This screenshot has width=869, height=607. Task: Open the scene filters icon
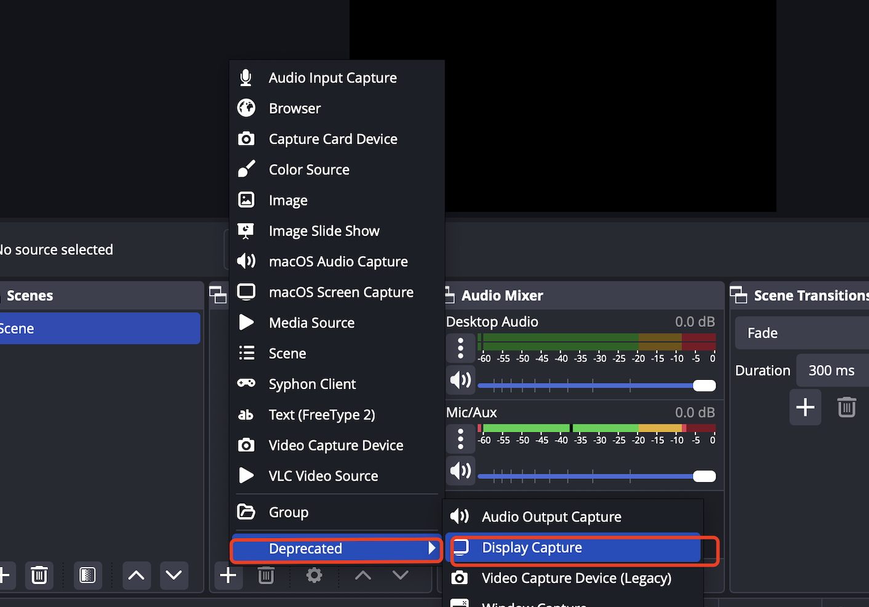pos(87,576)
